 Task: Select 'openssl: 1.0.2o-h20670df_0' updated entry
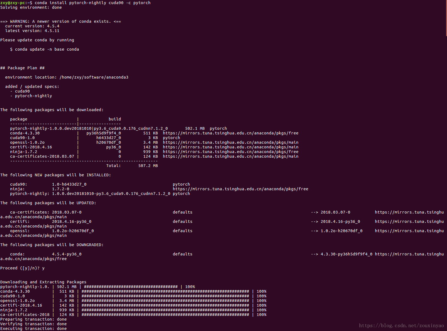click(52, 231)
